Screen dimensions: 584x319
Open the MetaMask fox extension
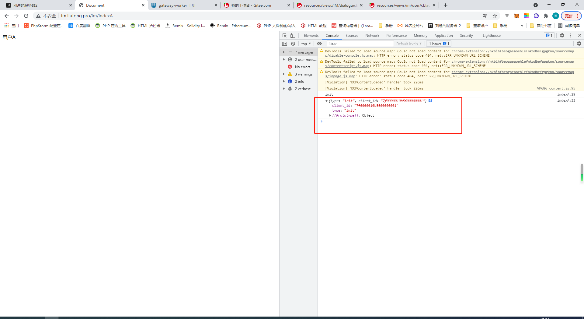[517, 16]
